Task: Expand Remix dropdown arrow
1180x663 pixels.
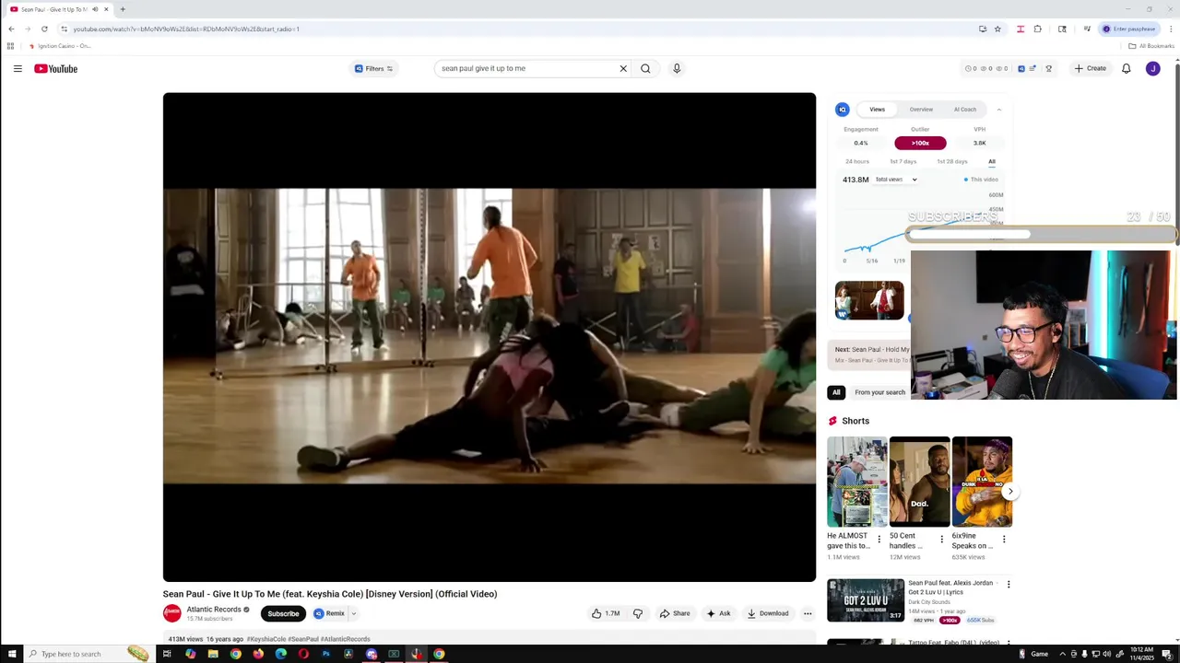Action: (x=353, y=613)
